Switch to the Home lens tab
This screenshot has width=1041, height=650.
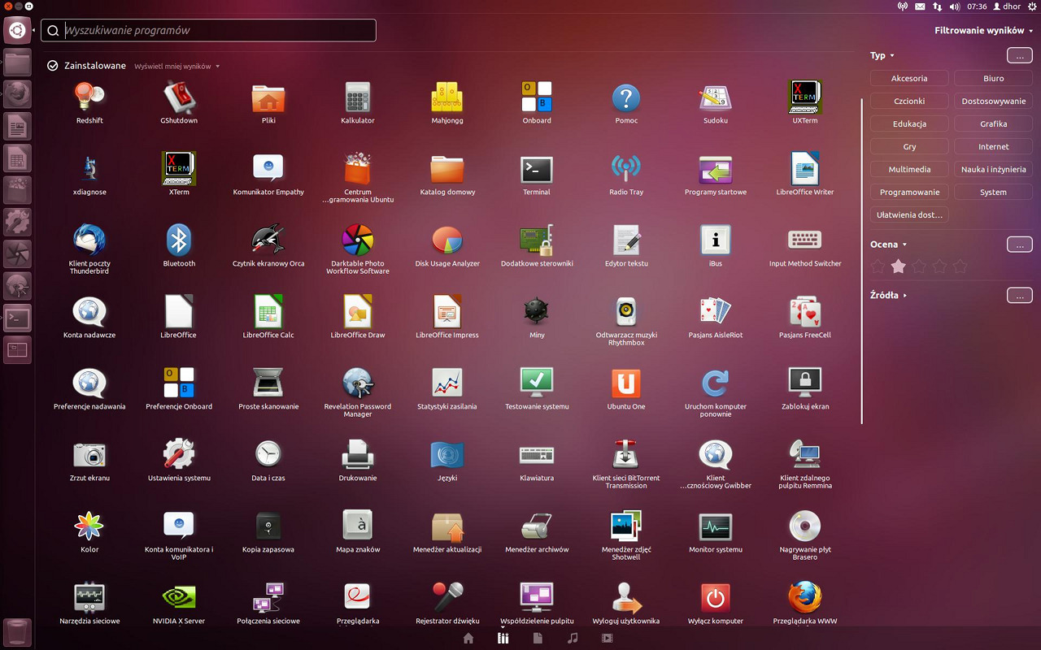click(x=468, y=639)
